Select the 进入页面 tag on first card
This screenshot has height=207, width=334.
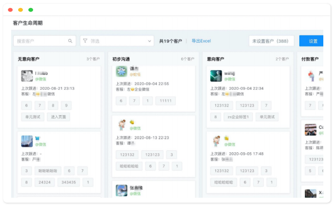[59, 116]
